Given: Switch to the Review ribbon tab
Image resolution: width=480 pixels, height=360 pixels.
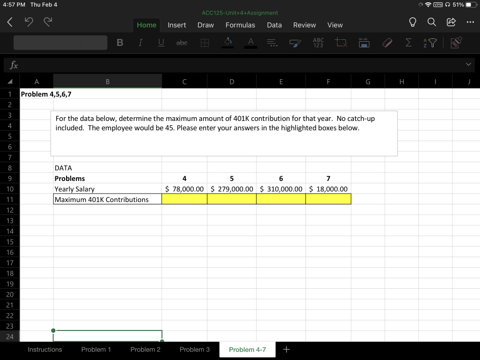Looking at the screenshot, I should [x=304, y=25].
